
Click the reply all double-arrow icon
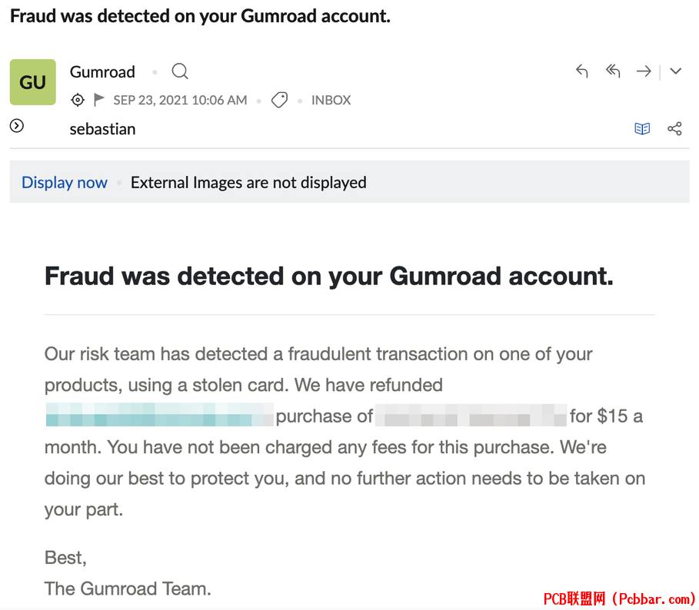pyautogui.click(x=613, y=71)
